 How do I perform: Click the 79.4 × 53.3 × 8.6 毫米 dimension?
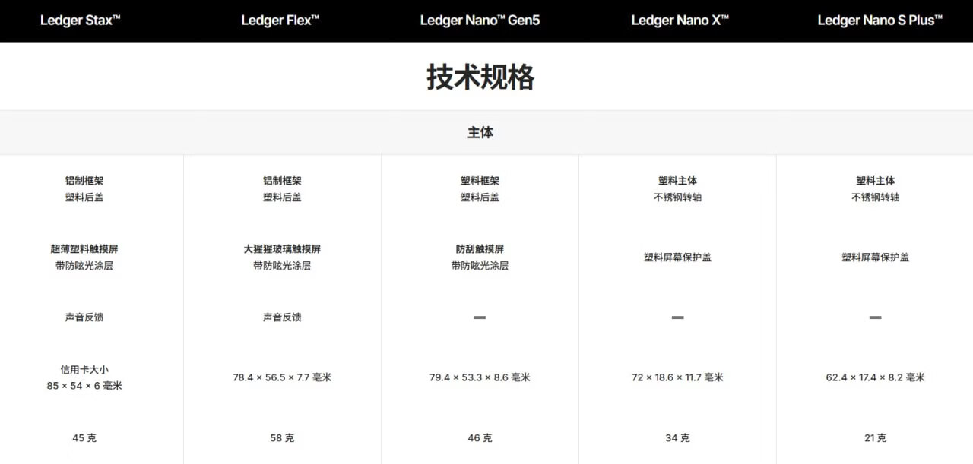[480, 377]
